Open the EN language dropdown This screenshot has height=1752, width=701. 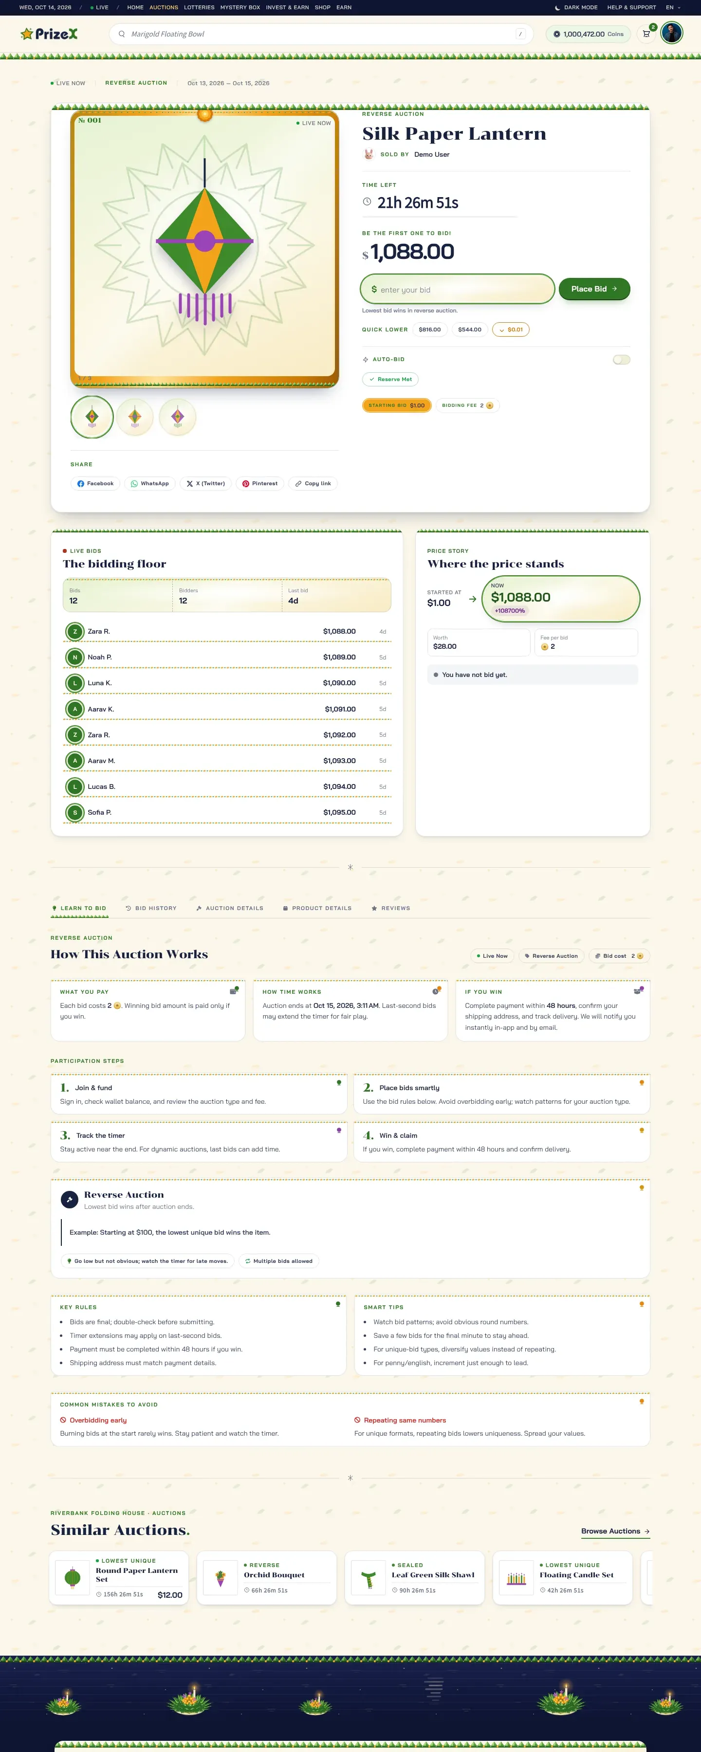[x=673, y=7]
